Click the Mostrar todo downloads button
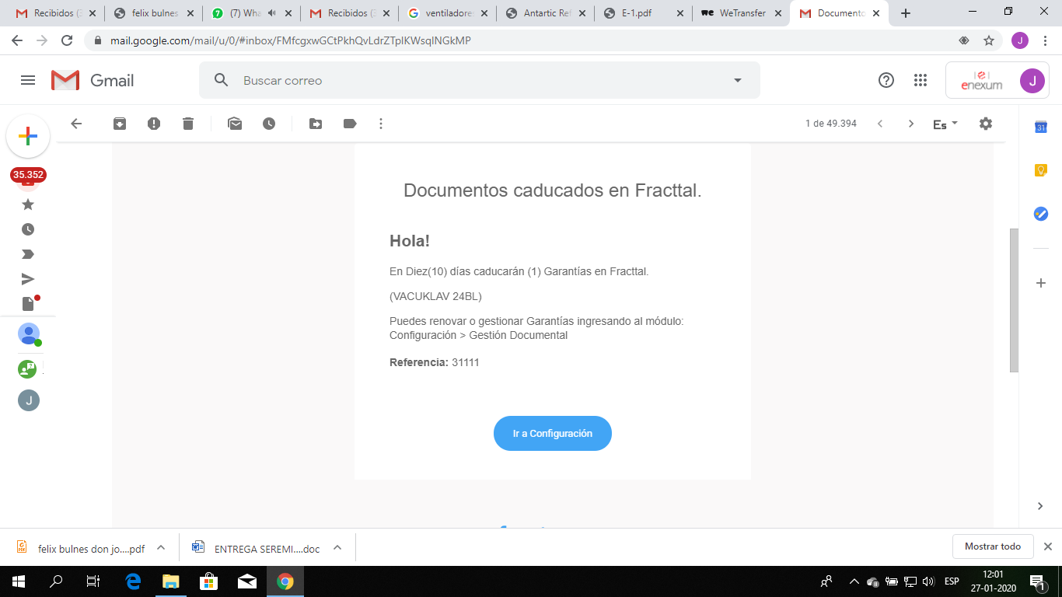The height and width of the screenshot is (597, 1062). [x=992, y=546]
